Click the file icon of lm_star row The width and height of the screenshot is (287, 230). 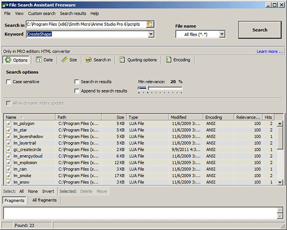coord(9,130)
